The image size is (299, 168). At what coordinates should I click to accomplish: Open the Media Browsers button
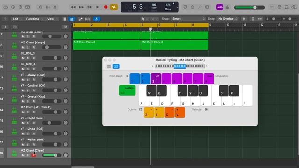coord(294,7)
